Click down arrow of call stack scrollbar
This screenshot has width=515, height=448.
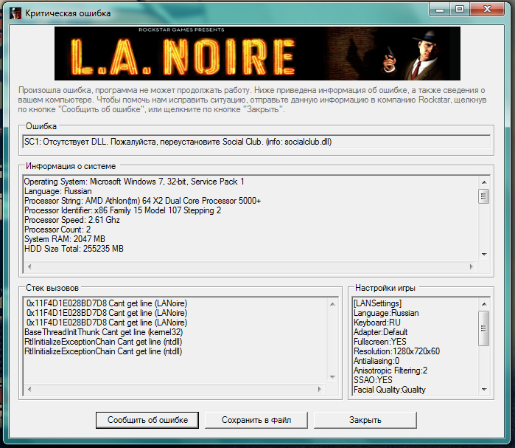[332, 377]
